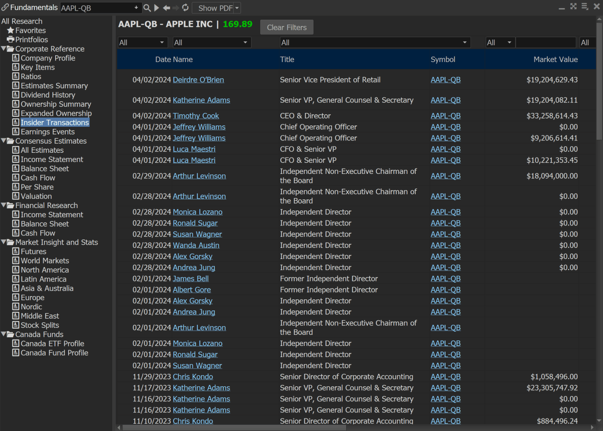The width and height of the screenshot is (603, 431).
Task: Refresh the Fundamentals panel
Action: (185, 8)
